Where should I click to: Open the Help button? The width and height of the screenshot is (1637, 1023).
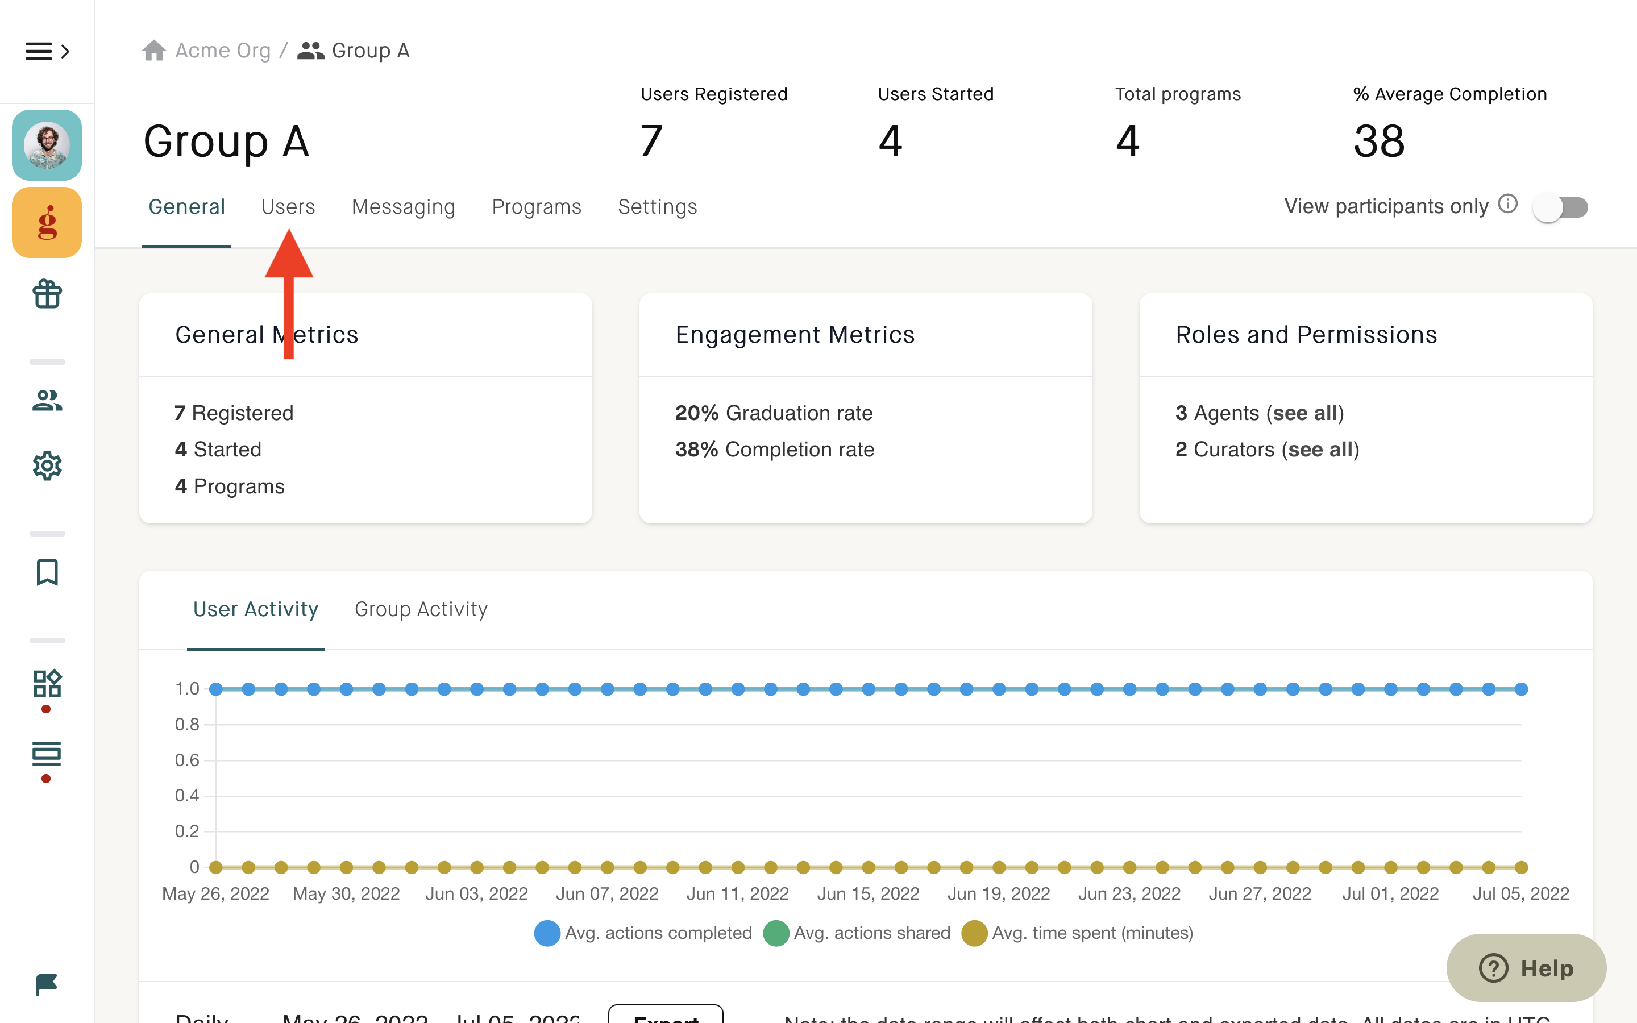coord(1526,968)
